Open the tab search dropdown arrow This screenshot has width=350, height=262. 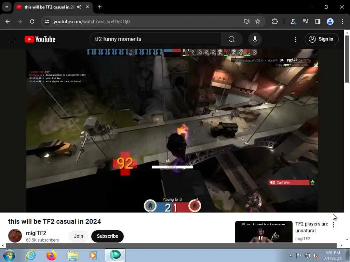tap(7, 7)
